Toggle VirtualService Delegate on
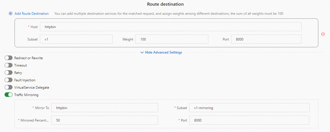Image resolution: width=330 pixels, height=132 pixels. coord(9,88)
